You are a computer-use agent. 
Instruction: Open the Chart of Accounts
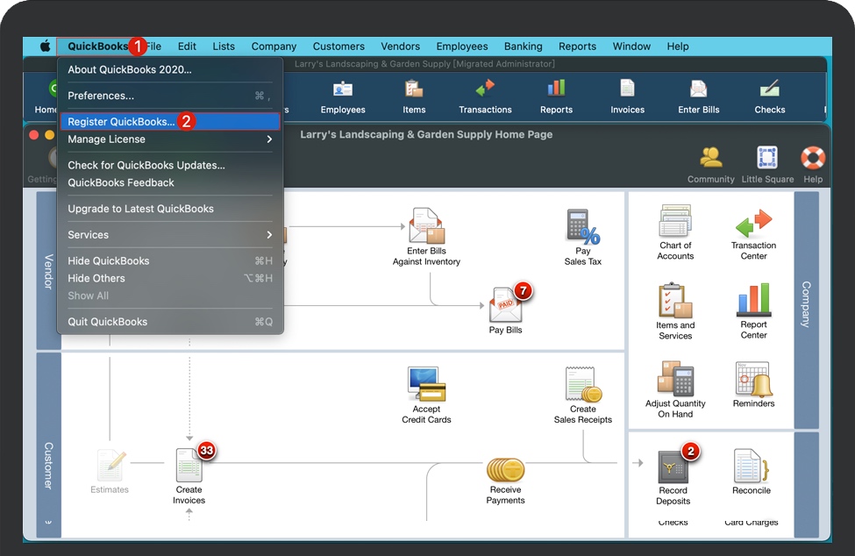674,231
